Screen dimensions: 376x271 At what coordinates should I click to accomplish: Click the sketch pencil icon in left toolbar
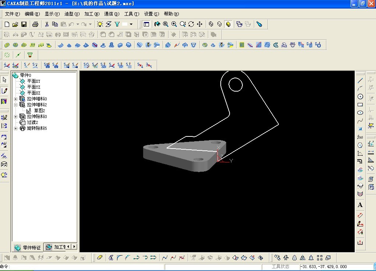(x=4, y=91)
